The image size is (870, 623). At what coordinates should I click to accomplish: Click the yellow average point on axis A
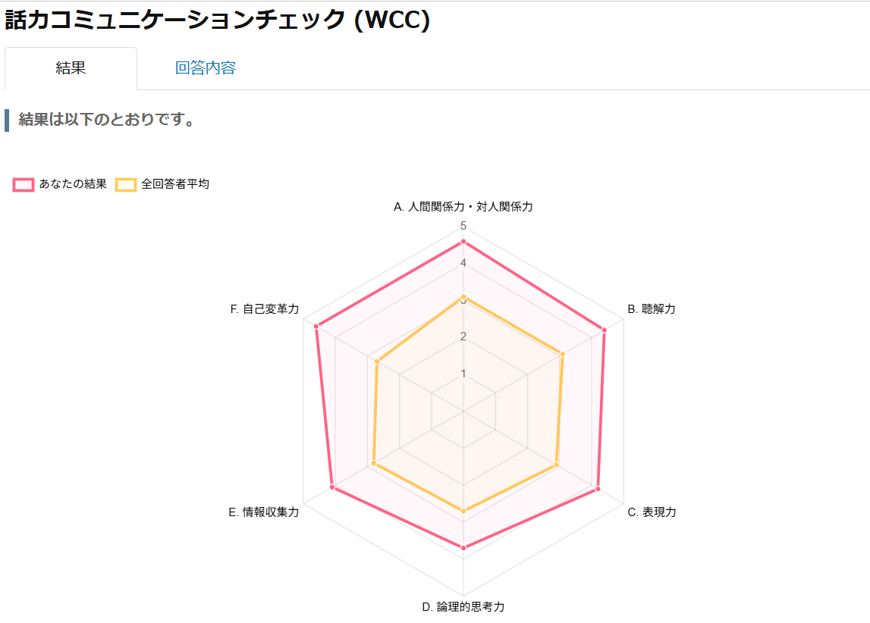(463, 298)
